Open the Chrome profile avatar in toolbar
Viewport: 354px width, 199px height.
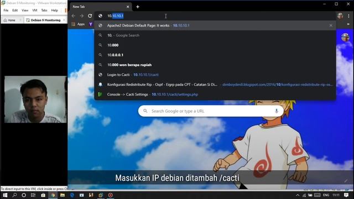[x=340, y=16]
